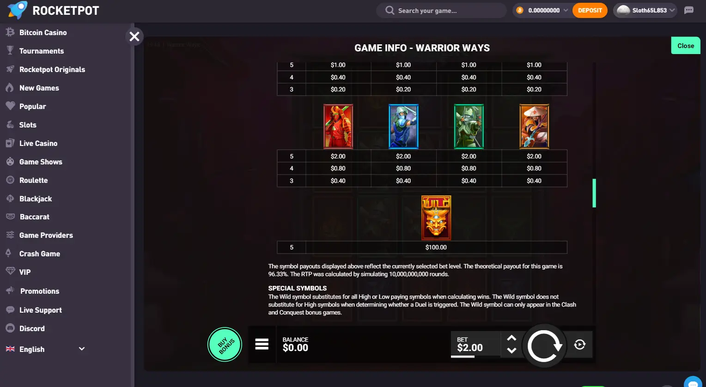Increase bet with the up arrow
706x387 pixels.
tap(511, 338)
